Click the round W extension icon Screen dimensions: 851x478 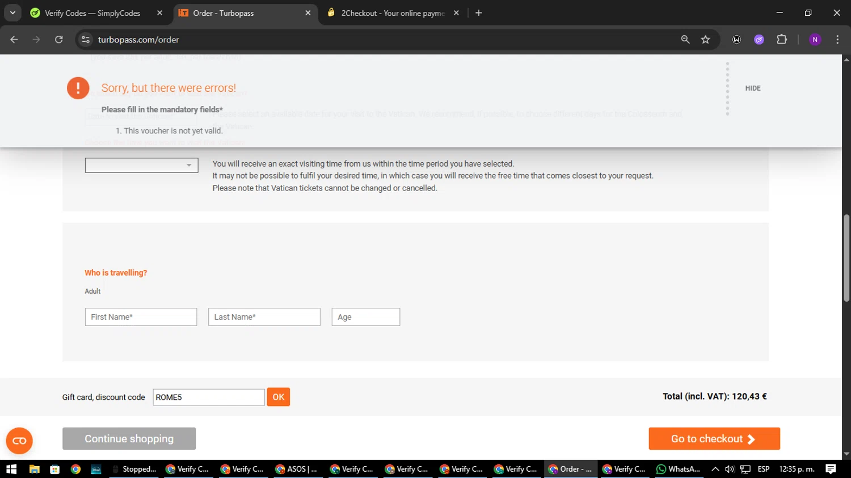point(736,40)
